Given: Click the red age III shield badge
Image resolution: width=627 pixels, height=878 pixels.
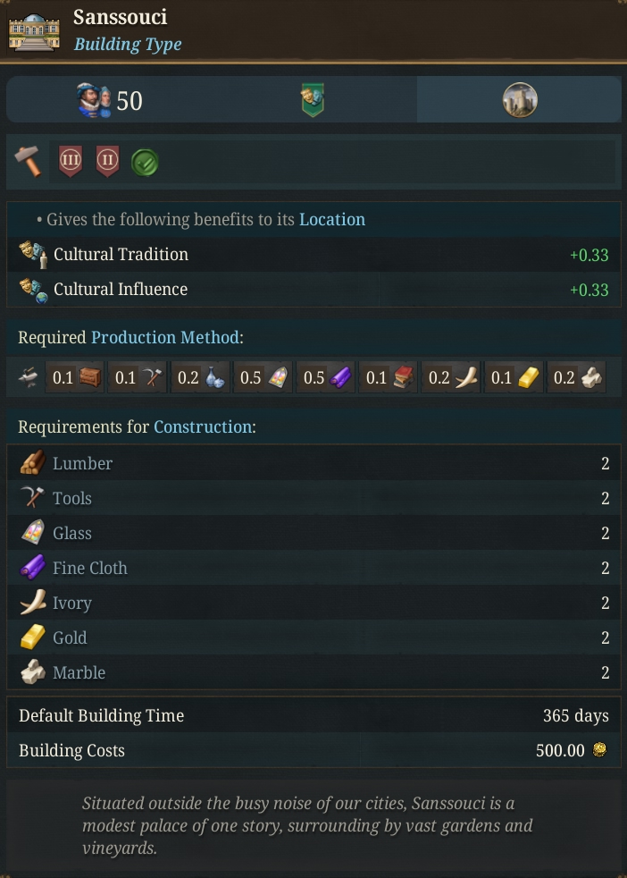Looking at the screenshot, I should (71, 161).
